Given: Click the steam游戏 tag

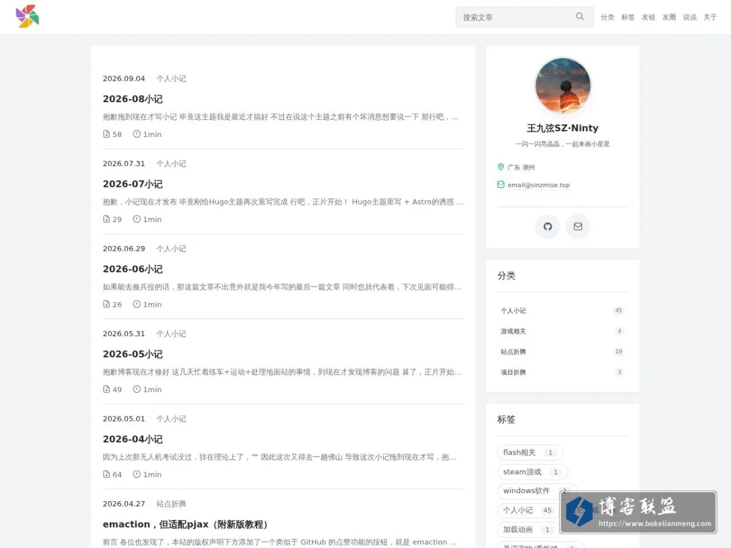Looking at the screenshot, I should [532, 472].
